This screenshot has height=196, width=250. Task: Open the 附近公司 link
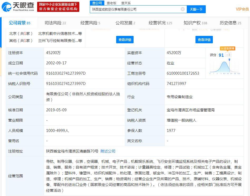coord(108,151)
